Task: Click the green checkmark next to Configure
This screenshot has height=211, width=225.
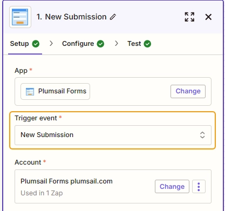Action: pos(100,44)
